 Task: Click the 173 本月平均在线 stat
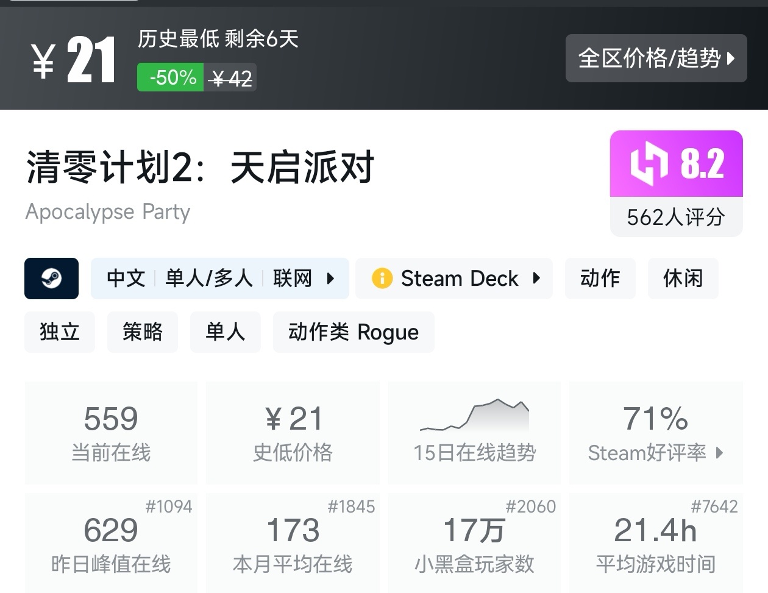pyautogui.click(x=293, y=544)
